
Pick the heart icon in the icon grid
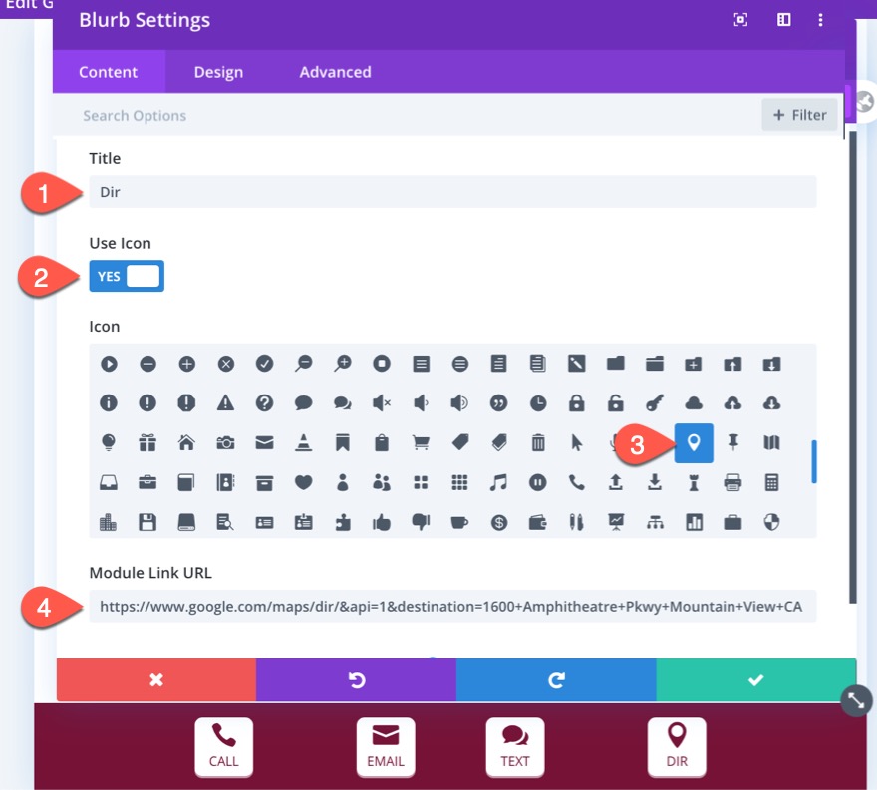point(303,482)
